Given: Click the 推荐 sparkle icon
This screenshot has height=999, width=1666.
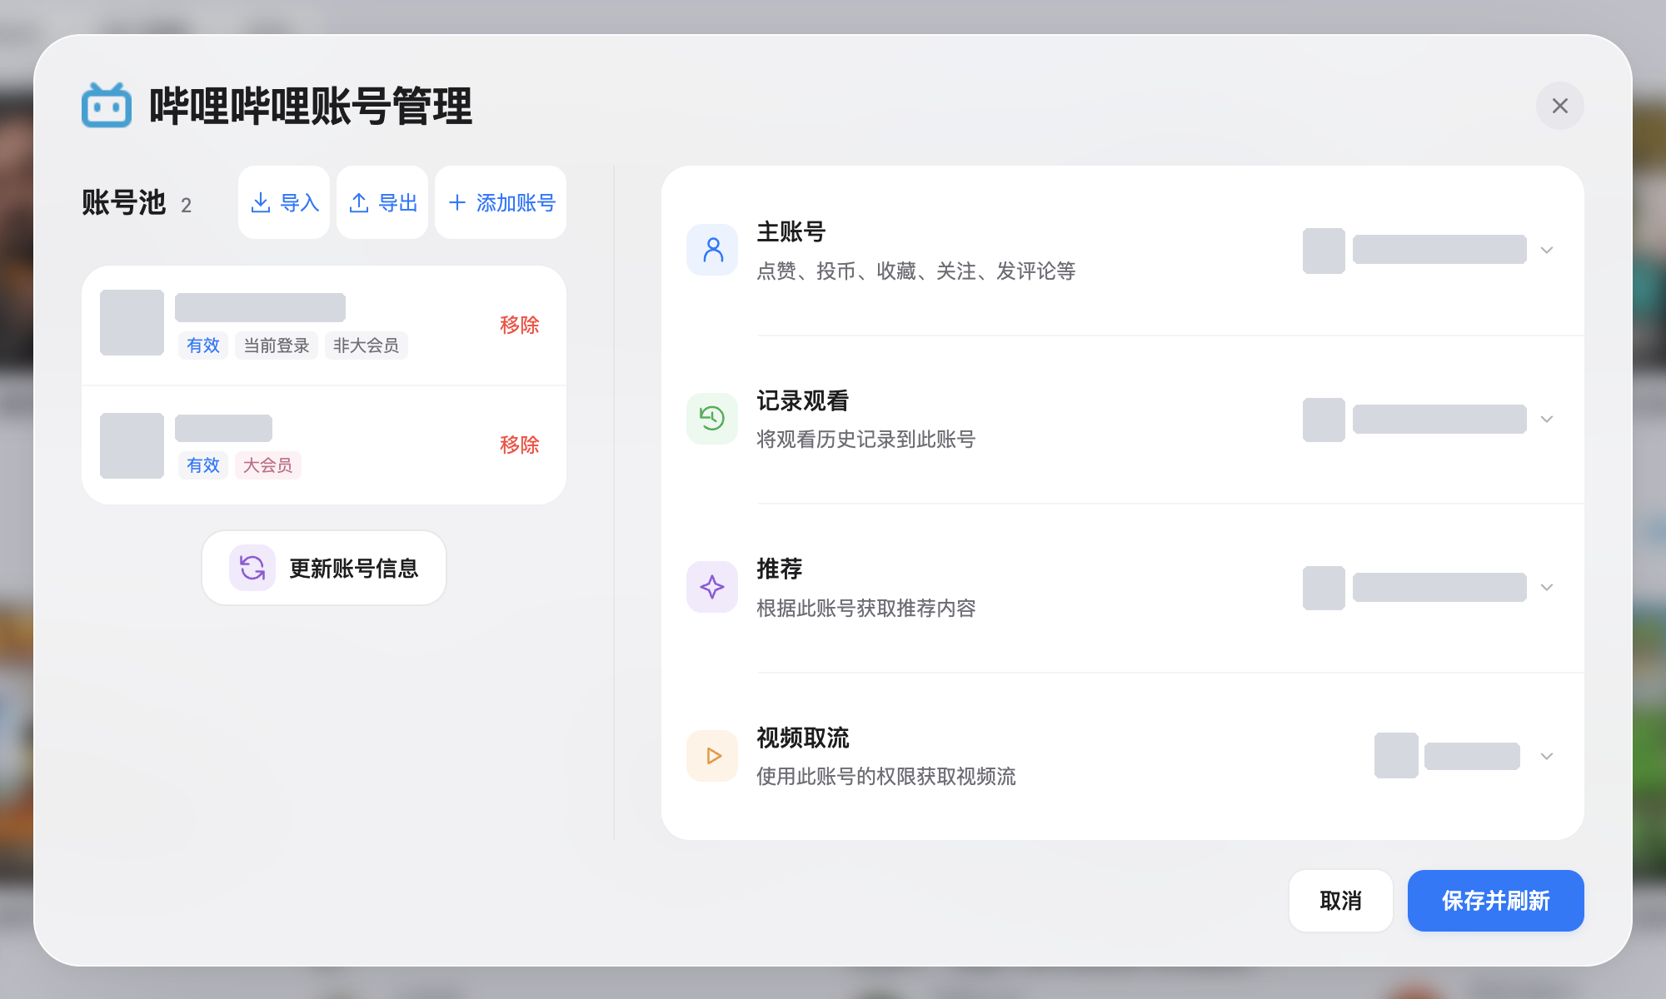Looking at the screenshot, I should (x=712, y=587).
